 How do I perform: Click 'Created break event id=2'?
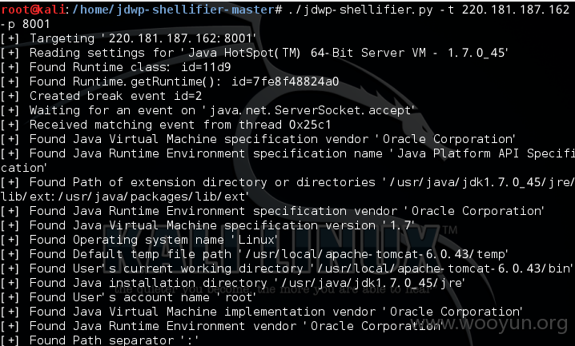click(101, 96)
